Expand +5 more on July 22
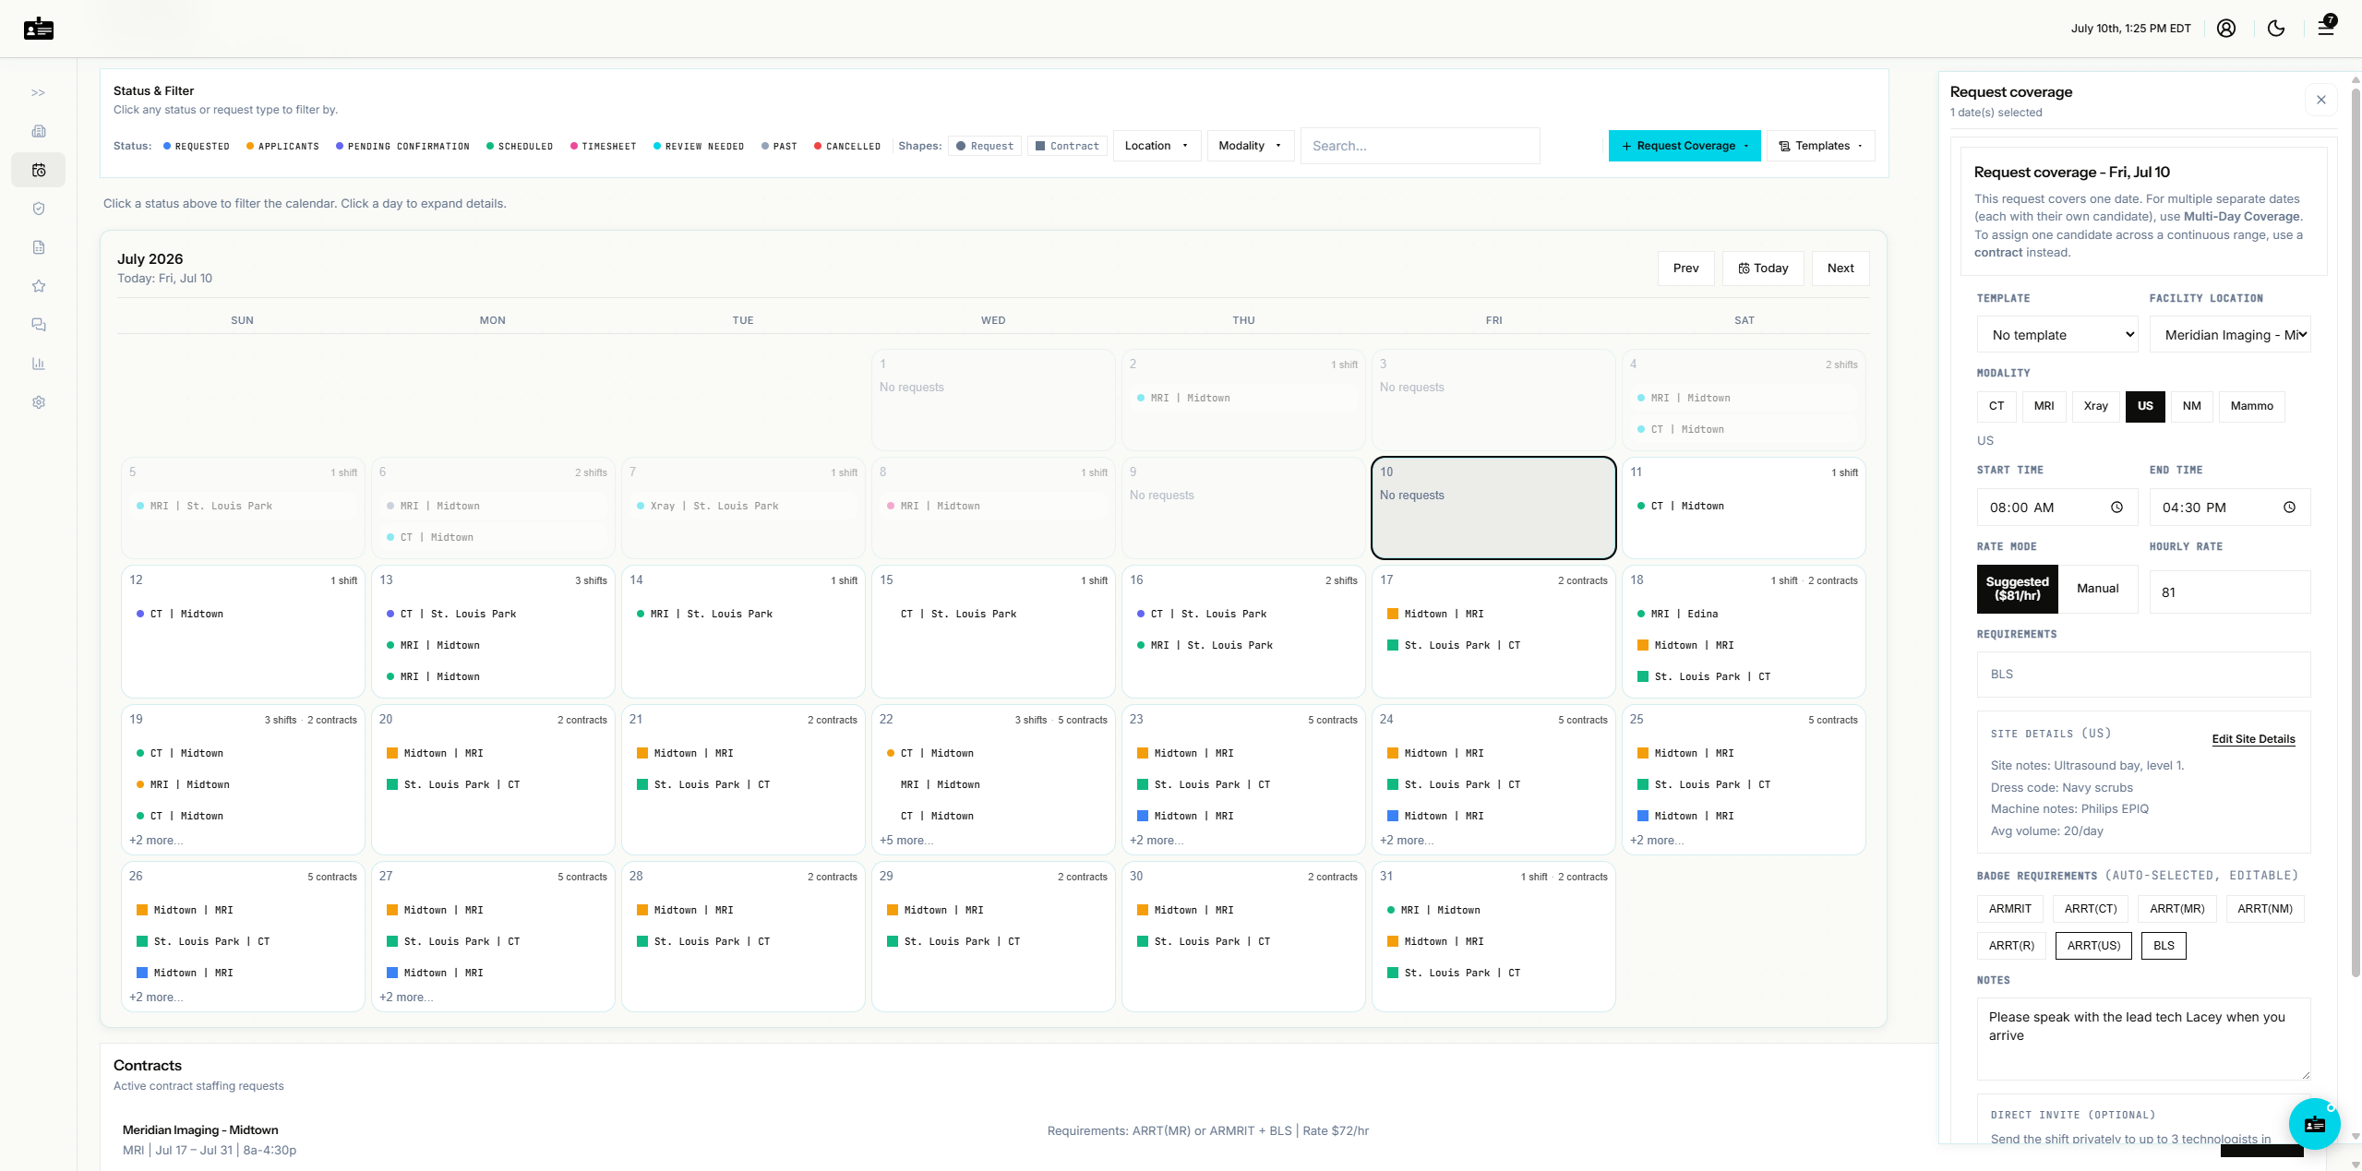 click(906, 841)
